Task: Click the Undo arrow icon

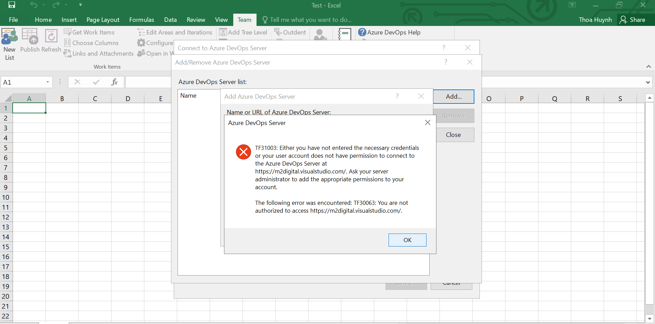Action: (34, 5)
